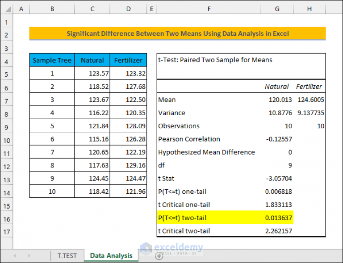Click the Observations label cell
343x263 pixels.
209,126
